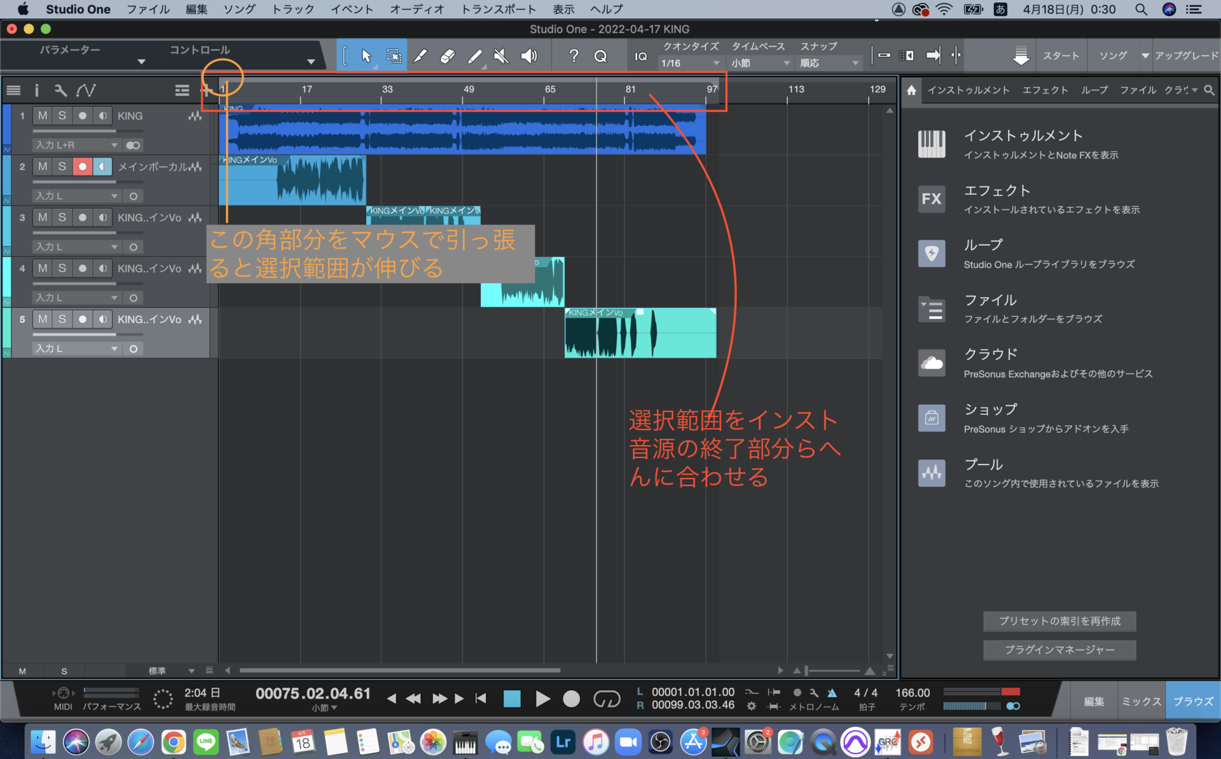Return to zero with skip-back button
Screen dimensions: 1221x759
(481, 699)
